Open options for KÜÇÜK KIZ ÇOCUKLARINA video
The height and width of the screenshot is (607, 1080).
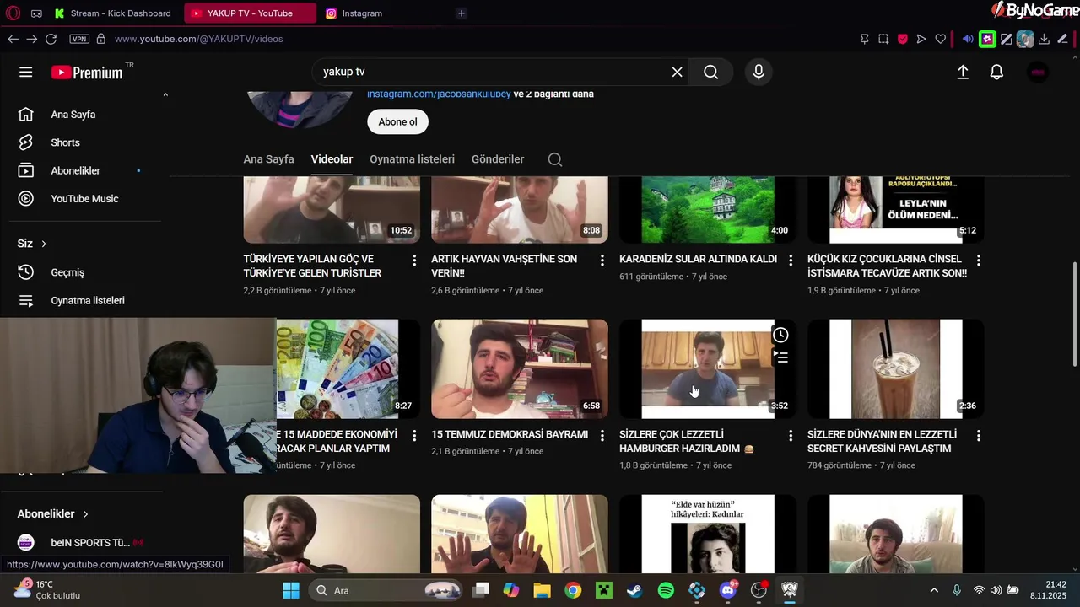[979, 261]
